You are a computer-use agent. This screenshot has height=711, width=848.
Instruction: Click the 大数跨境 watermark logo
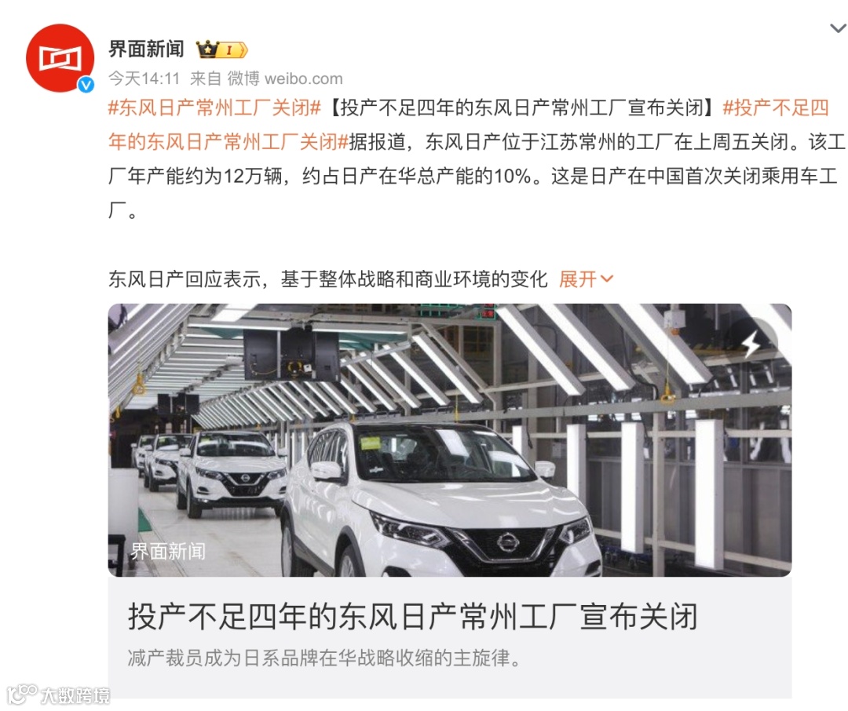click(58, 695)
